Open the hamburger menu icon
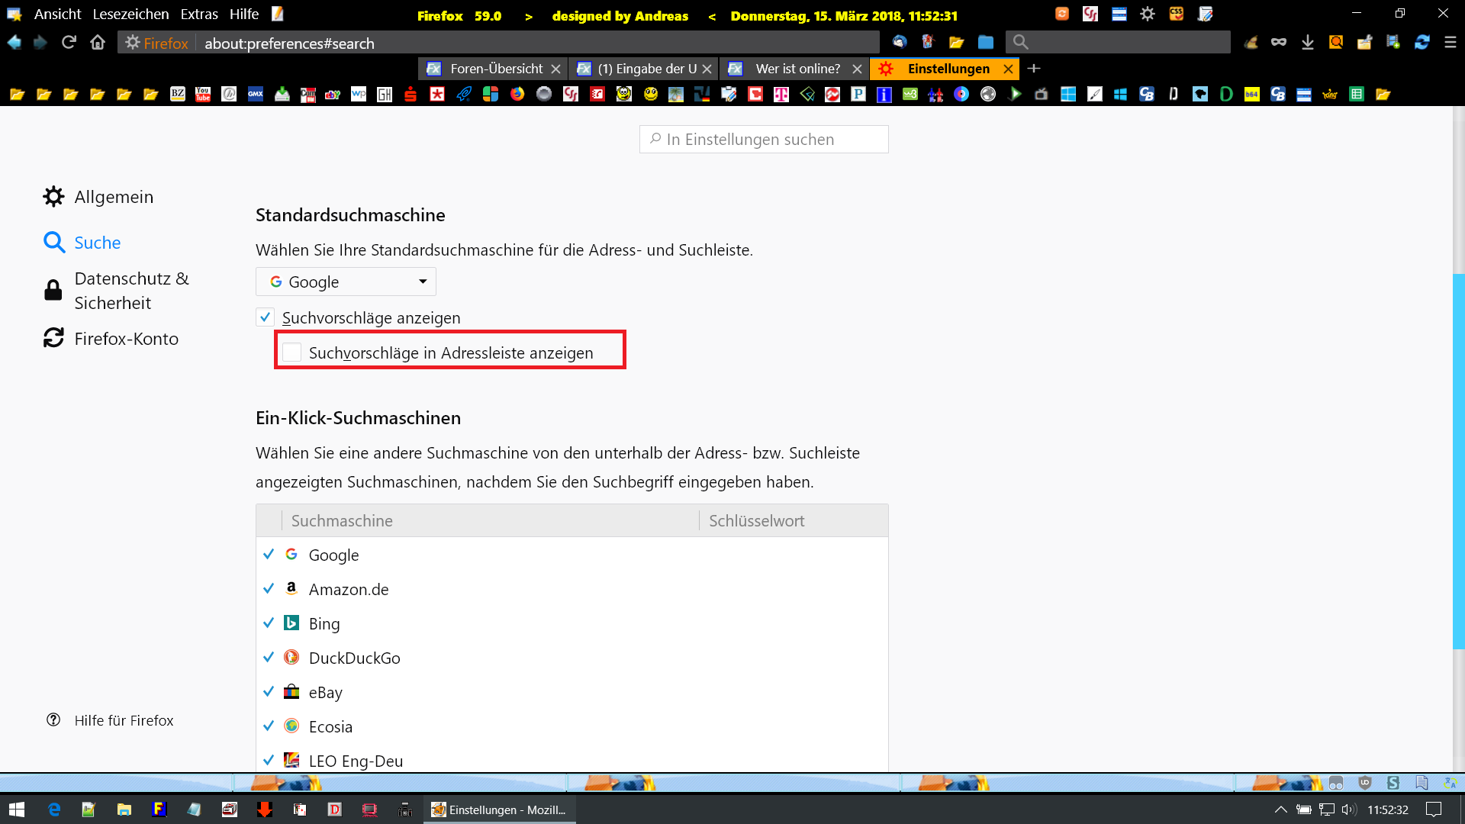1465x824 pixels. coord(1450,43)
